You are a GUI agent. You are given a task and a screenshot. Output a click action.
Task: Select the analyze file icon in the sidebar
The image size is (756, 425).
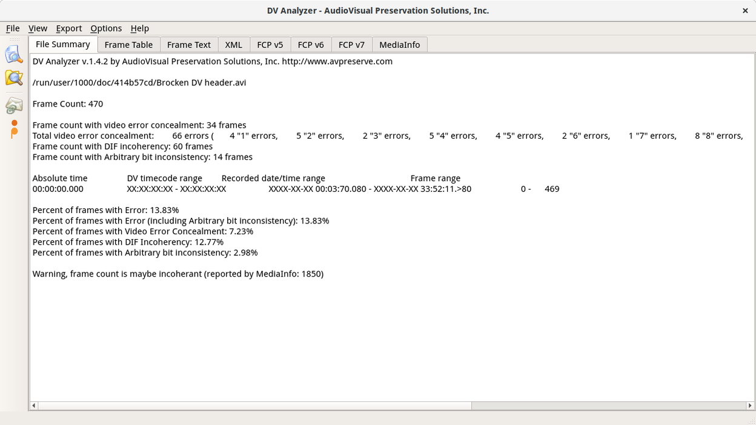coord(13,54)
